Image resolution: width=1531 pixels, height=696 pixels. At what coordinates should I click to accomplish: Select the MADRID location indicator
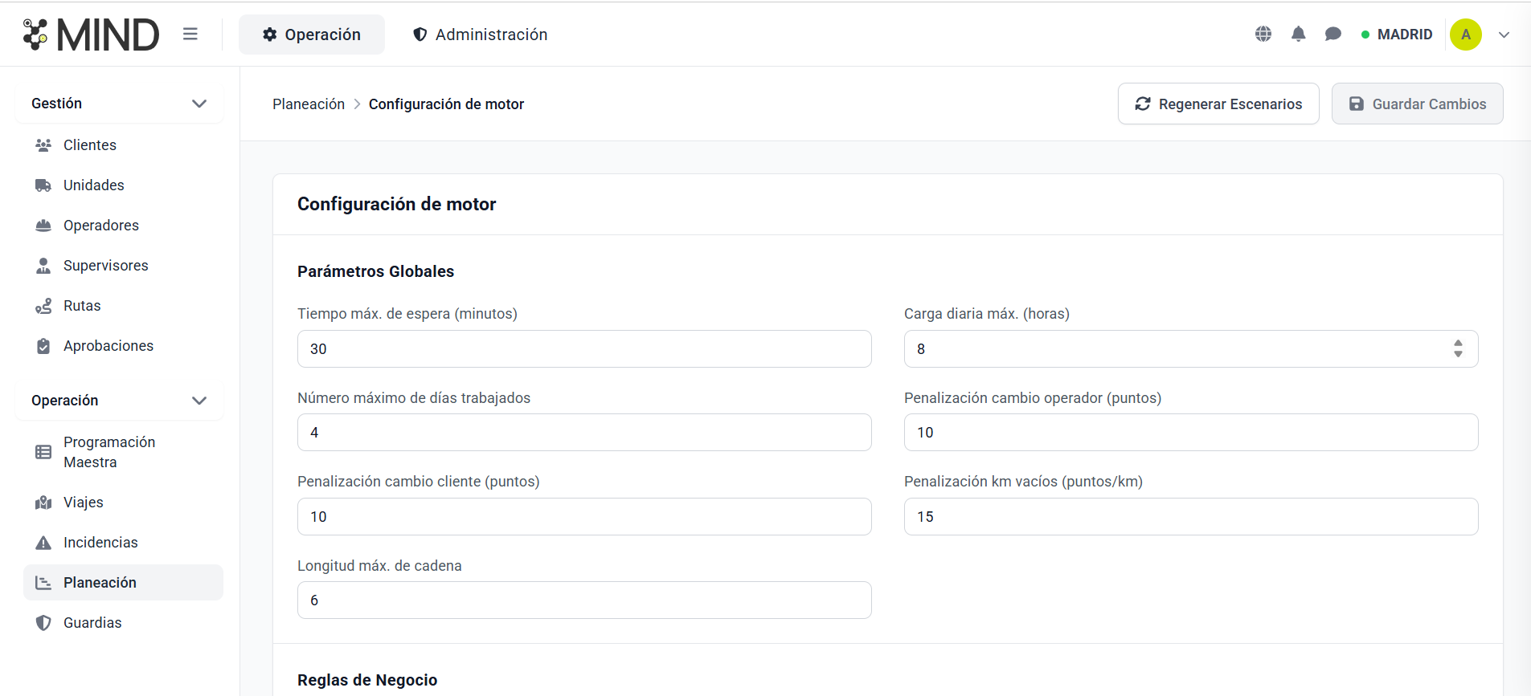pos(1397,35)
